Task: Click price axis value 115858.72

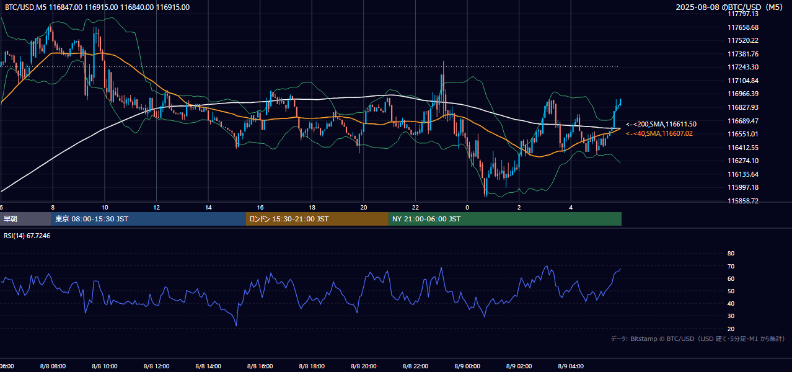Action: [743, 201]
